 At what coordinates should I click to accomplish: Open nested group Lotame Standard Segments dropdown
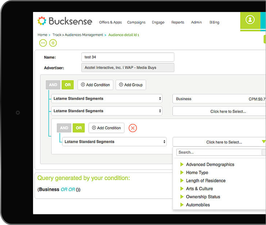point(114,142)
